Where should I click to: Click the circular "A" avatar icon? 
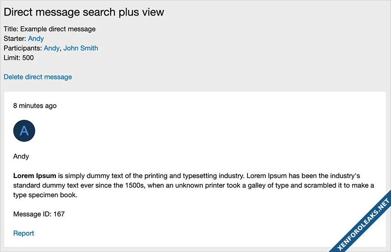coord(24,131)
